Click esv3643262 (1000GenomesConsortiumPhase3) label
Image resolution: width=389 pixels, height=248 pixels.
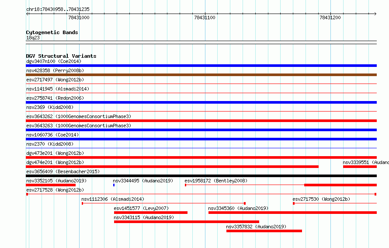pyautogui.click(x=79, y=116)
